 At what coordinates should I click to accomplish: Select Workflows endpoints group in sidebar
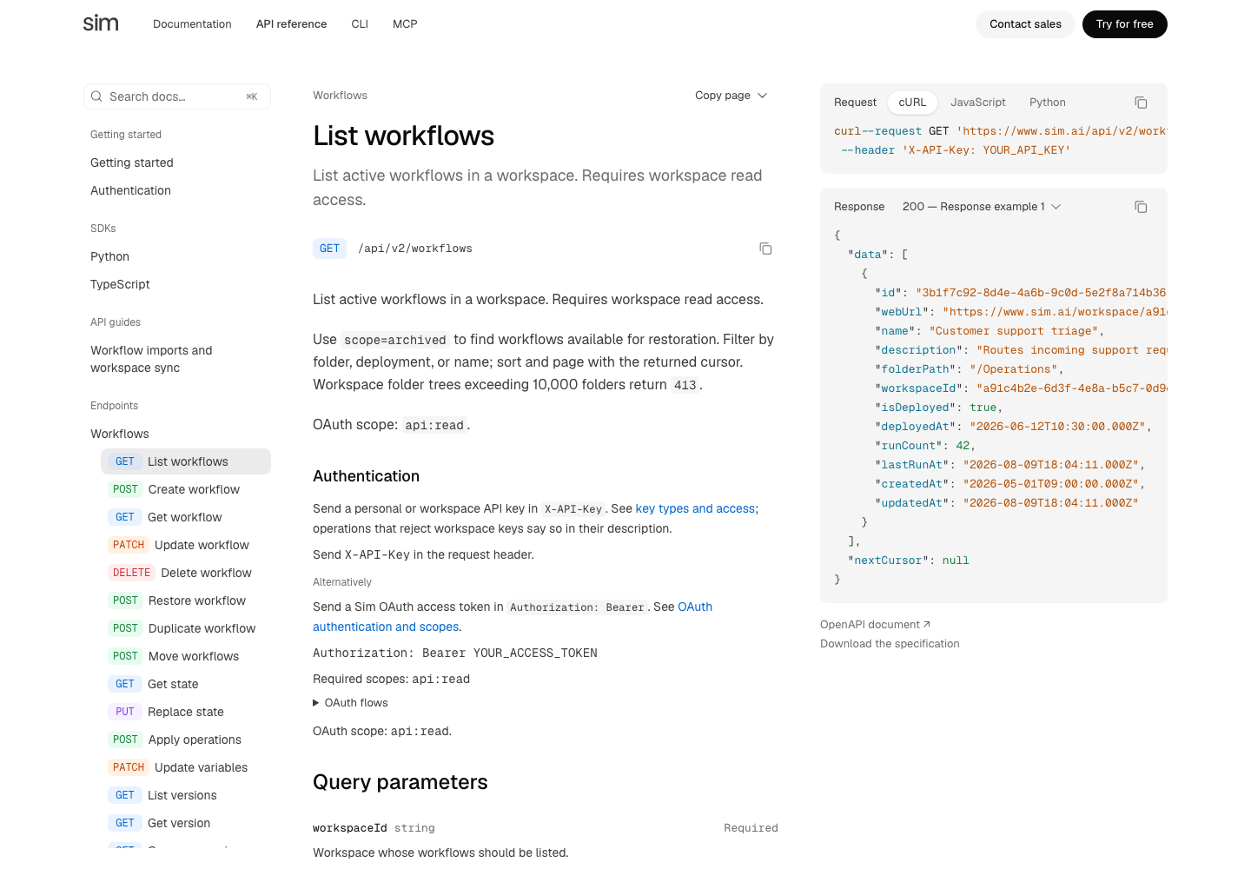[x=120, y=434]
